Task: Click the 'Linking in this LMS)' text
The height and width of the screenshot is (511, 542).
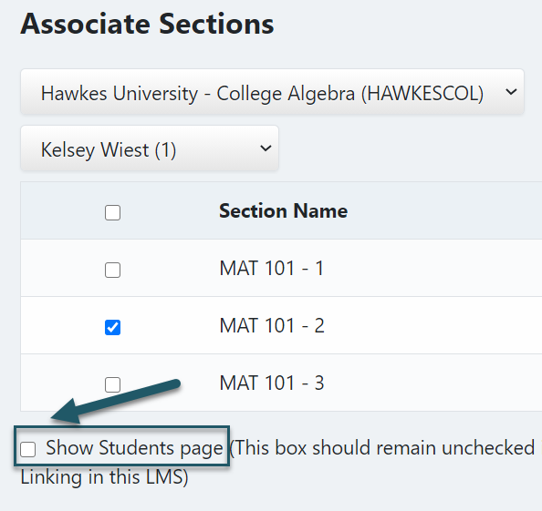Action: (104, 477)
